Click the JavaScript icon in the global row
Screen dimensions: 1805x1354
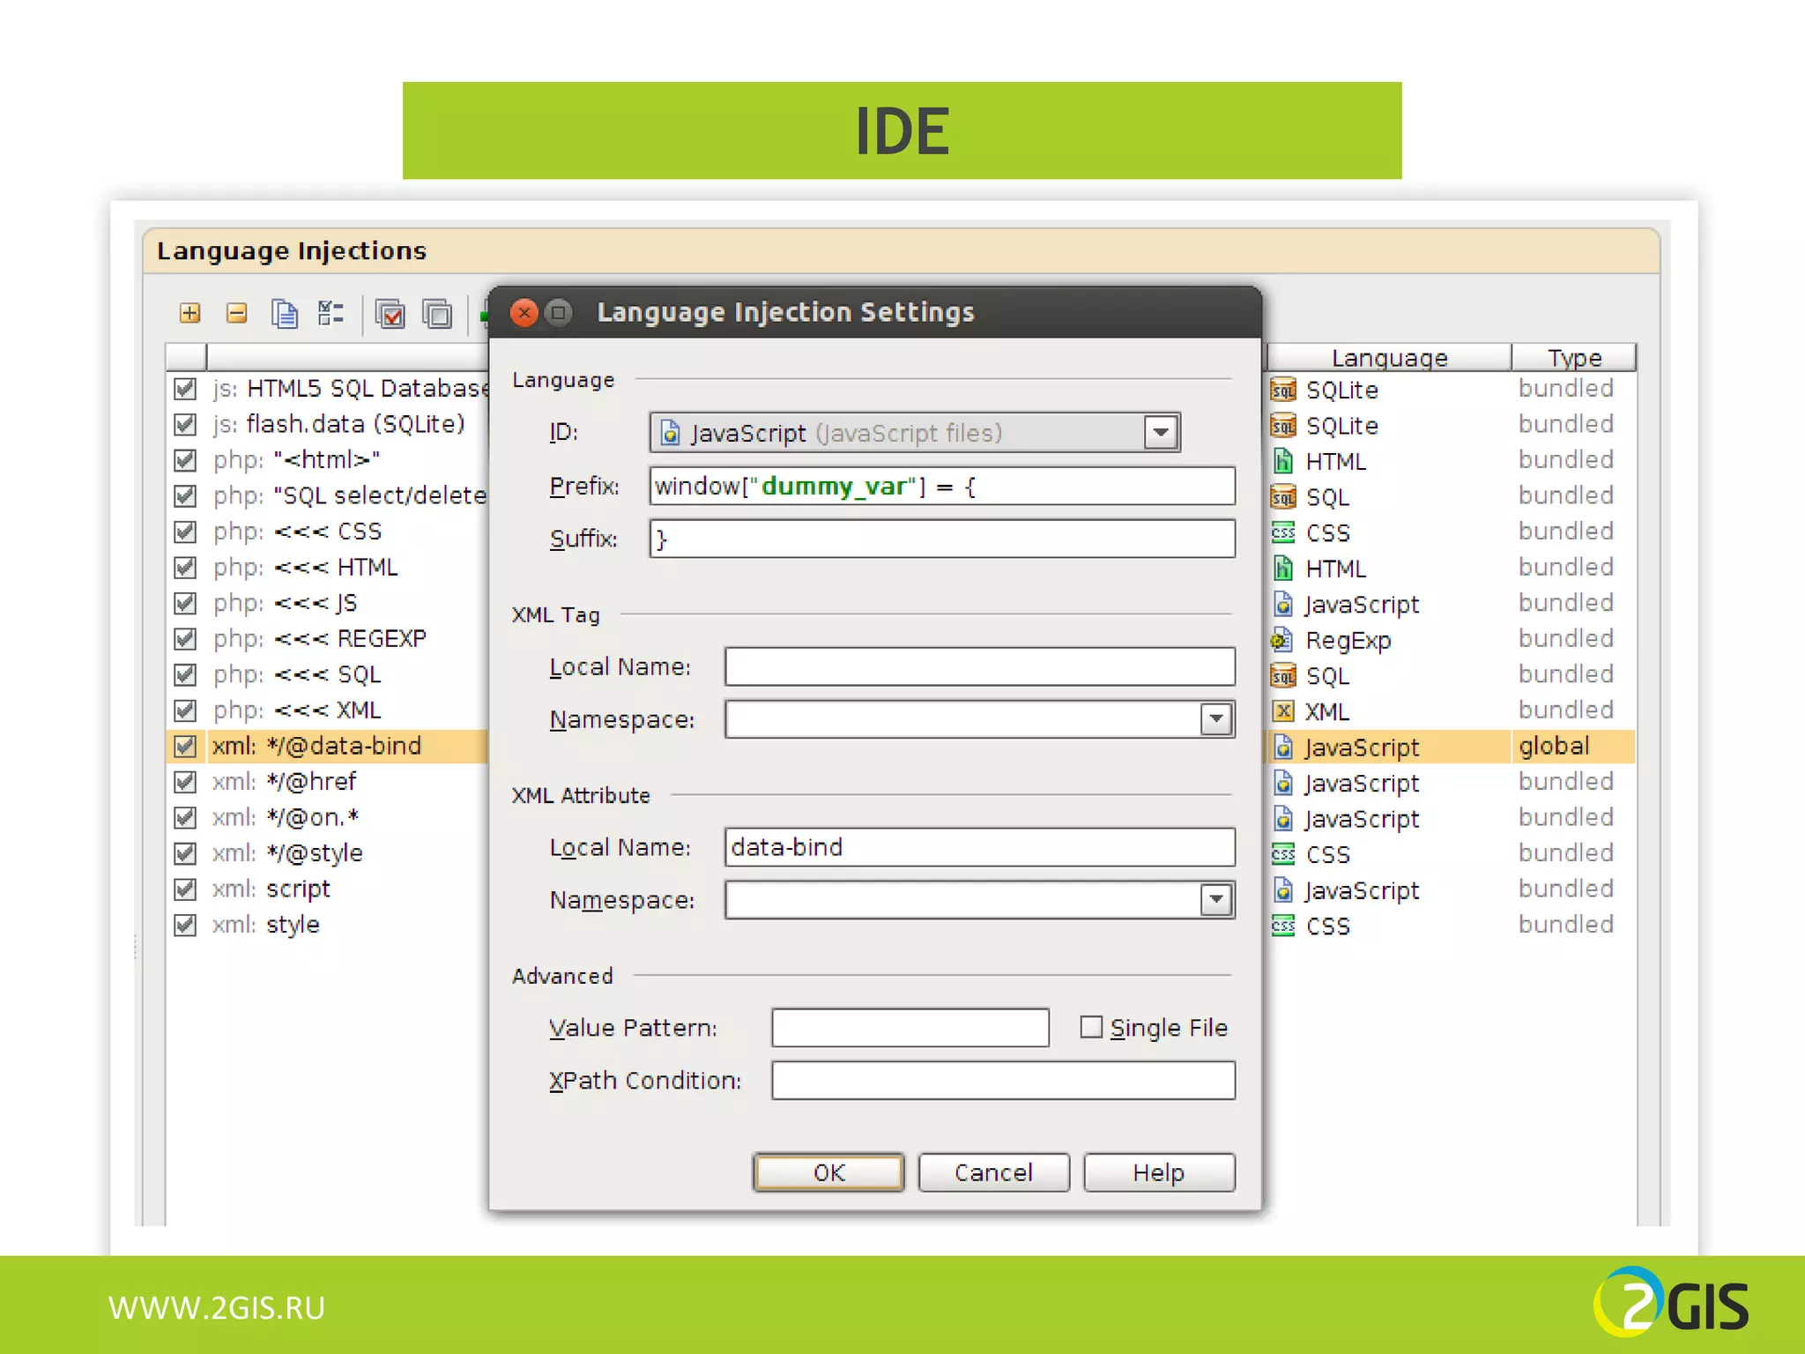click(x=1284, y=748)
